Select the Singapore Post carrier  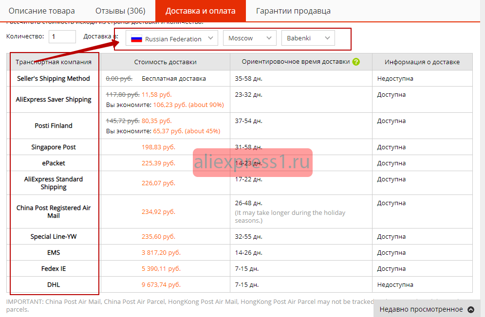point(54,147)
